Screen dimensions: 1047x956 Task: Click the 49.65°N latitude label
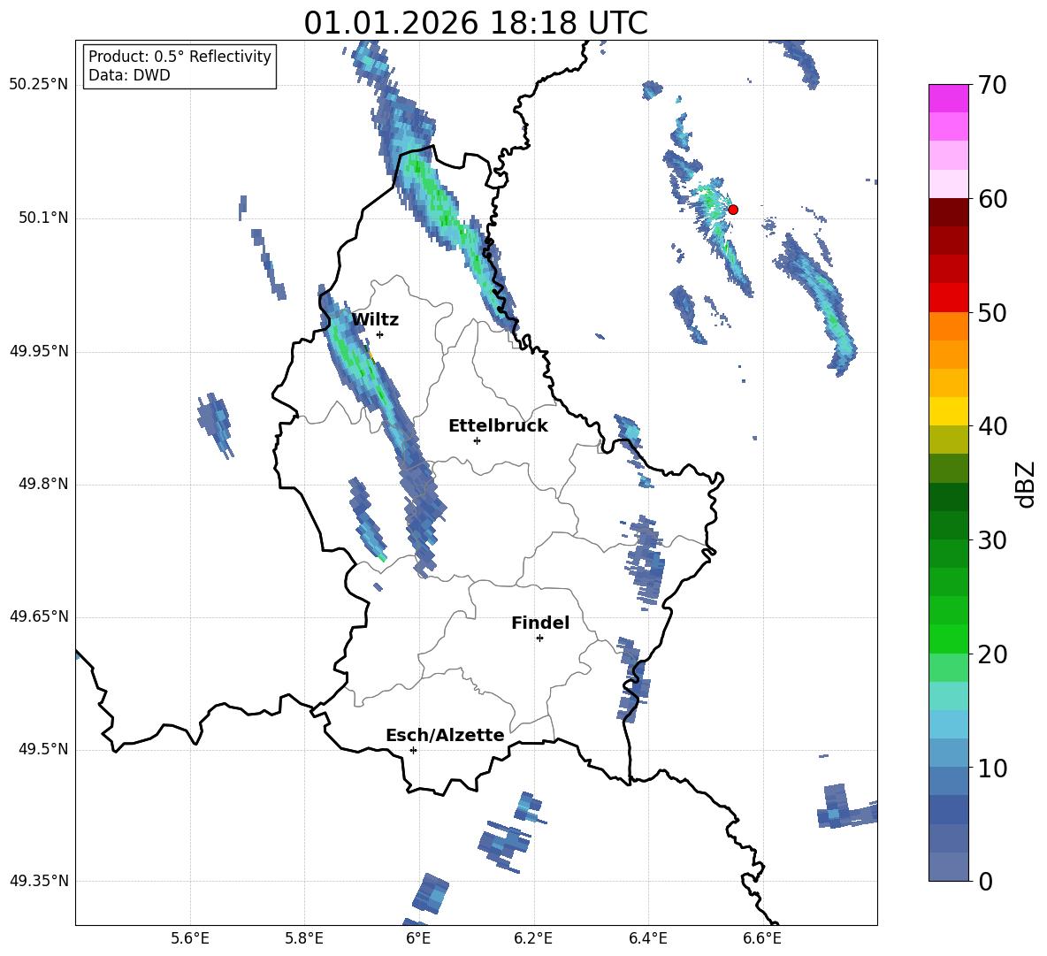coord(39,617)
